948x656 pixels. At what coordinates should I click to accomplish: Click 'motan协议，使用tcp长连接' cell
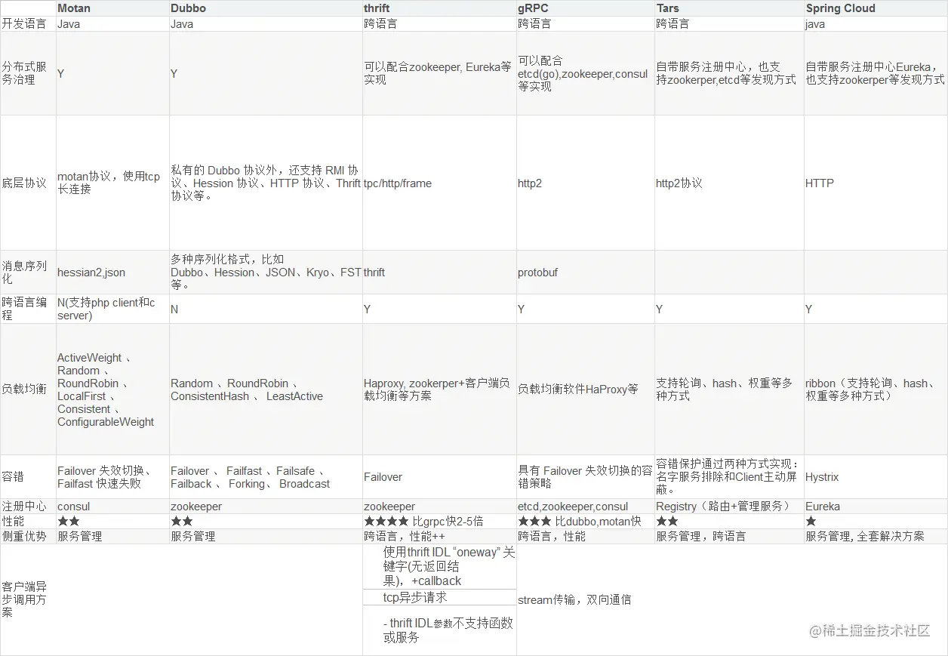click(109, 183)
